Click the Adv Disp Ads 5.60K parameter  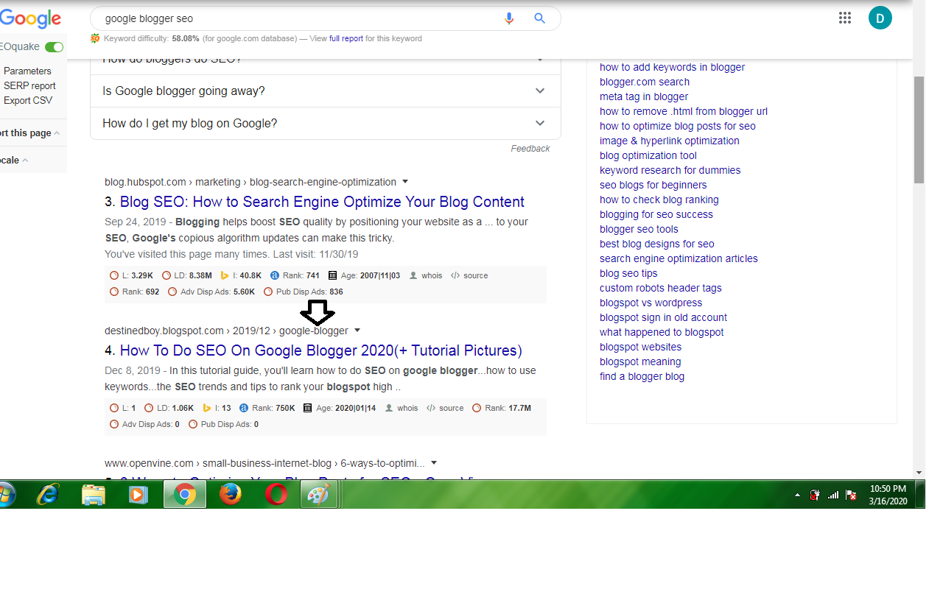click(211, 292)
